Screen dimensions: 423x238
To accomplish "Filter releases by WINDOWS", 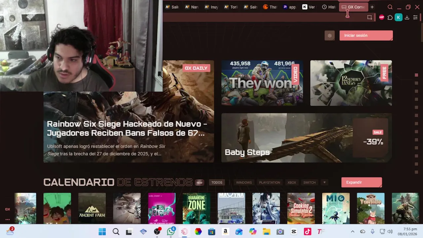I will pos(244,182).
